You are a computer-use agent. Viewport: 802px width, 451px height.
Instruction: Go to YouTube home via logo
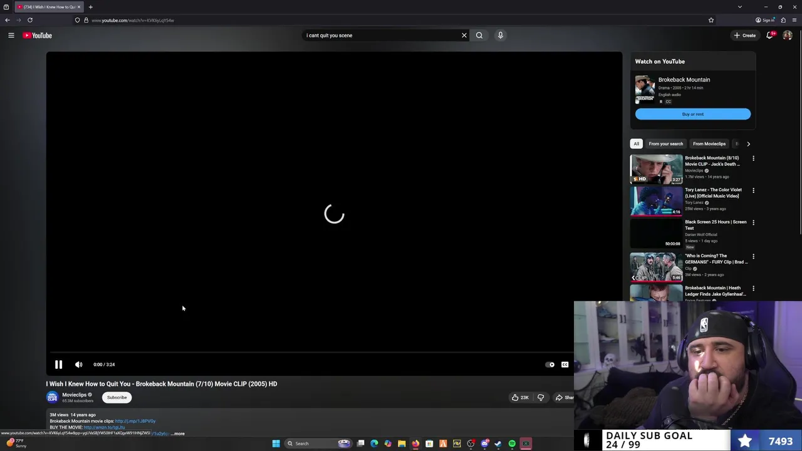point(38,36)
